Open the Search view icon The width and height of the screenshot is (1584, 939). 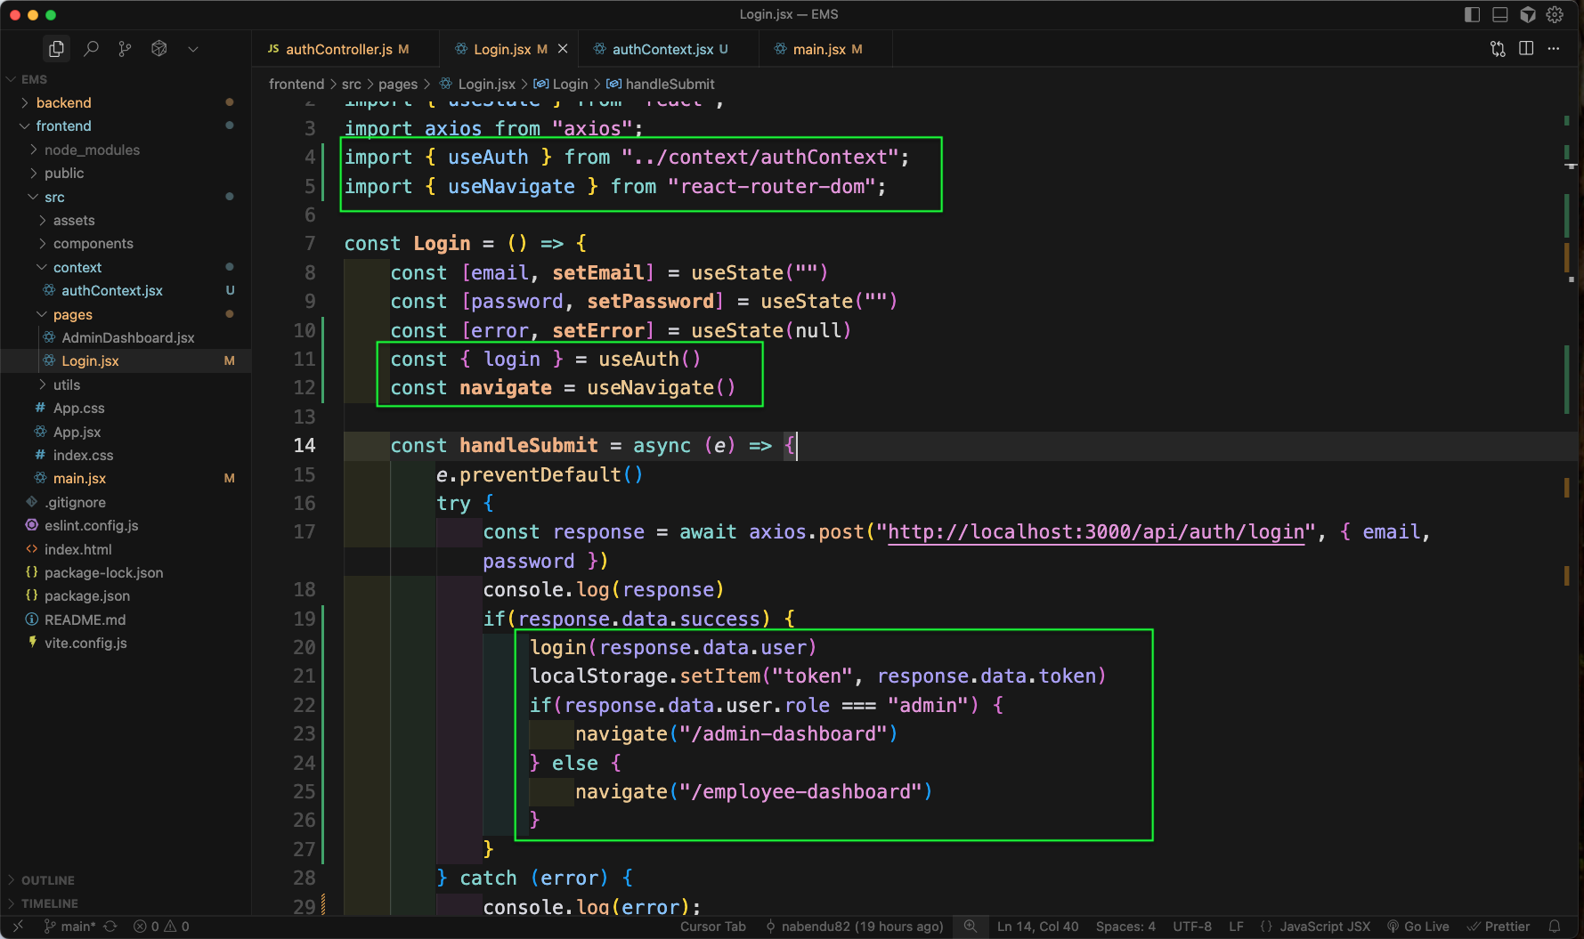(x=91, y=49)
